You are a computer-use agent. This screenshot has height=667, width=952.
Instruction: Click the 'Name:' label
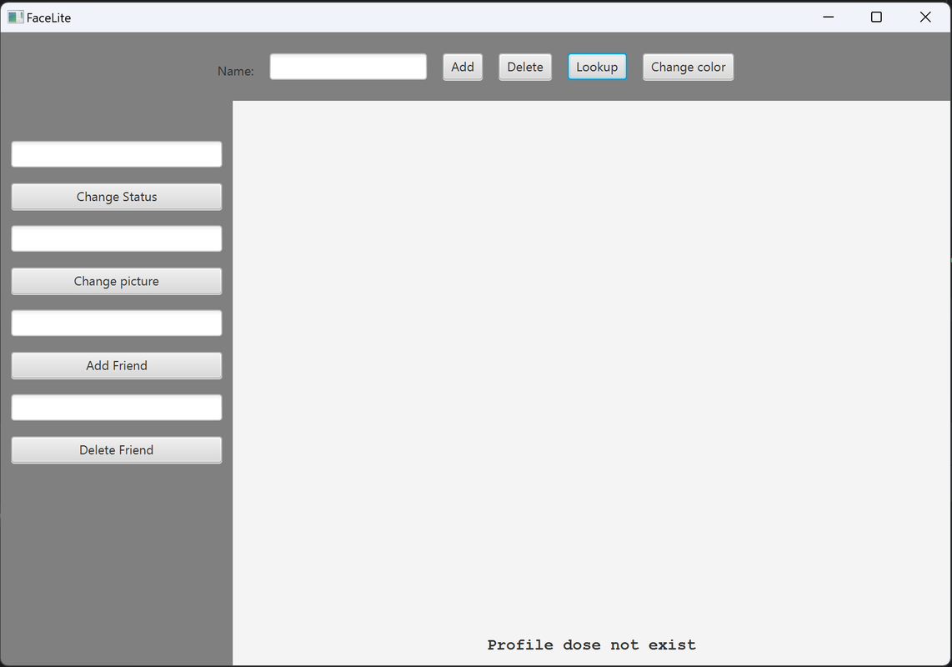236,71
